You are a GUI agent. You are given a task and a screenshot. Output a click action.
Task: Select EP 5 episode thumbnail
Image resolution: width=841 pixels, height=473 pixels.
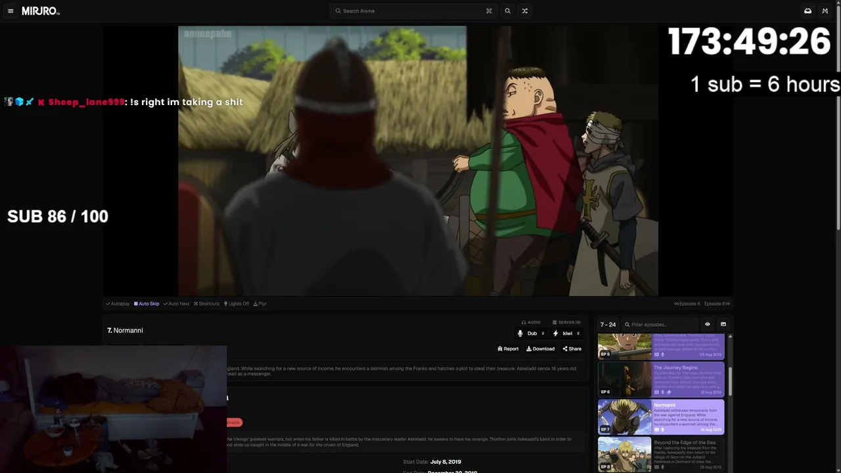[624, 346]
